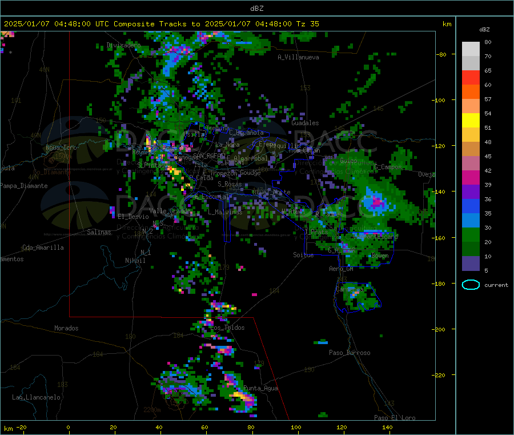The image size is (514, 435).
Task: Click the 'Punta_Agua' place label
Action: coord(260,389)
